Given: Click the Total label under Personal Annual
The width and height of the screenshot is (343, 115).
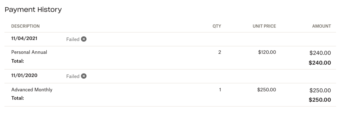Looking at the screenshot, I should pos(18,61).
